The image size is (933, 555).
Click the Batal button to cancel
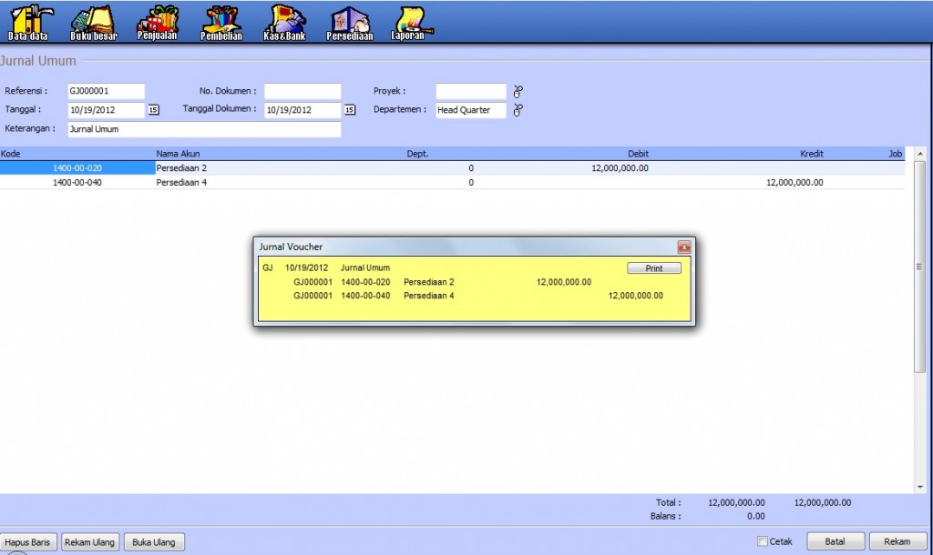[835, 541]
